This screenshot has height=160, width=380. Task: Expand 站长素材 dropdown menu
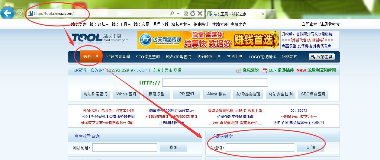point(181,24)
